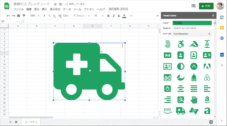Switch to the シート1 sheet tab
This screenshot has height=126, width=227.
(31, 122)
